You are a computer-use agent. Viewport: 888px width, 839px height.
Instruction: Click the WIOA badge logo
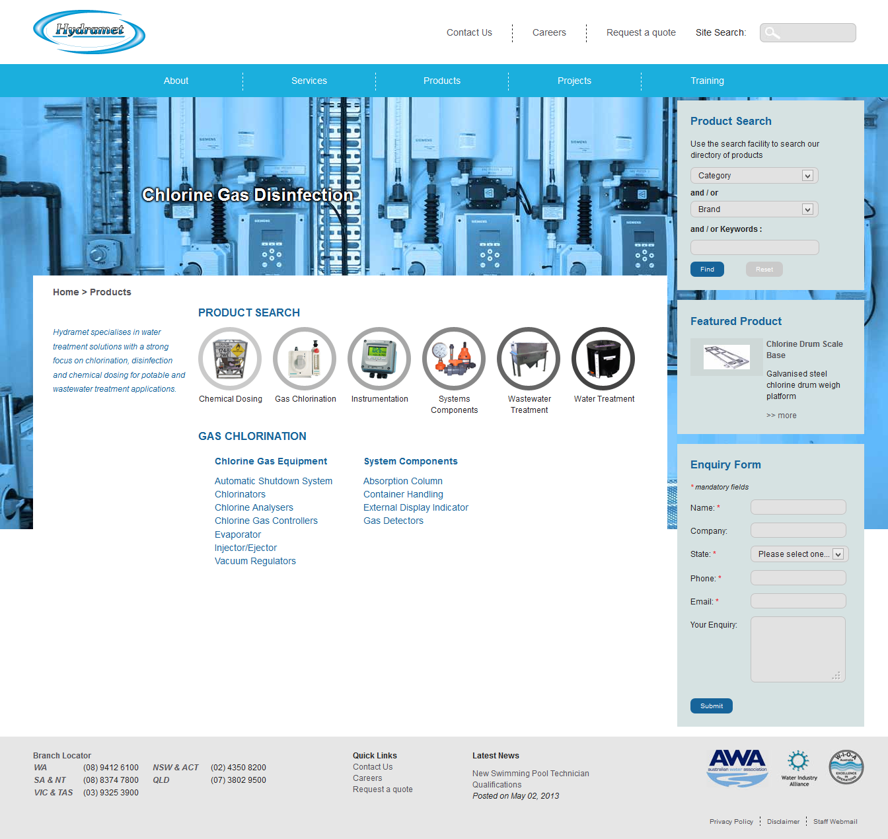846,767
